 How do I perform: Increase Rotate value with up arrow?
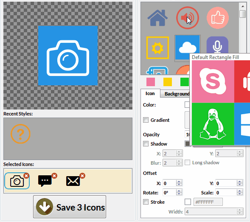(179, 191)
